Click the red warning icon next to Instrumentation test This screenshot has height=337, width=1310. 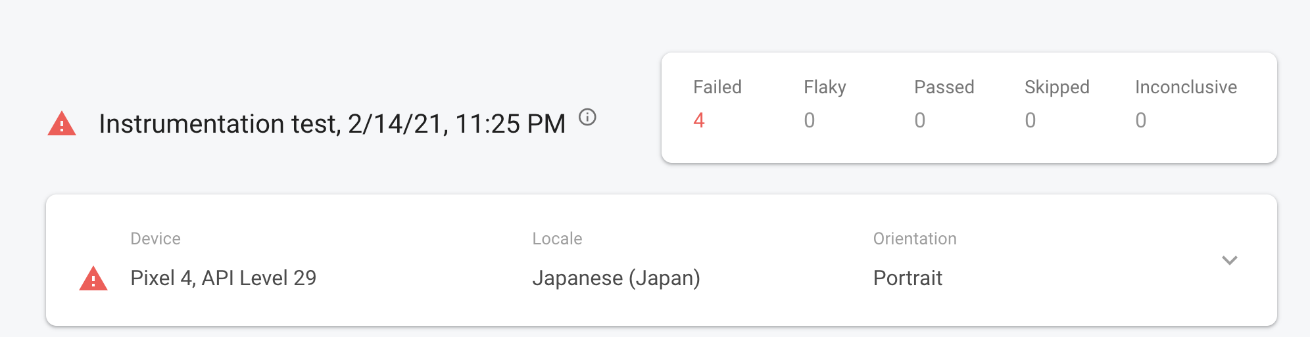click(x=62, y=124)
